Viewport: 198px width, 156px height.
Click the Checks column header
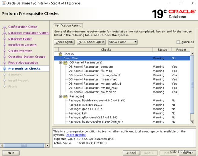[106, 50]
